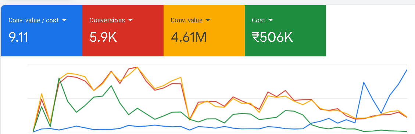Click the red and yellow lines' highest shared peak
The image size is (415, 134).
pyautogui.click(x=137, y=67)
